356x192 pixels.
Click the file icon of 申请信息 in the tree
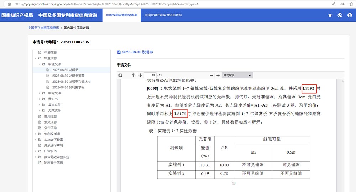pos(40,52)
